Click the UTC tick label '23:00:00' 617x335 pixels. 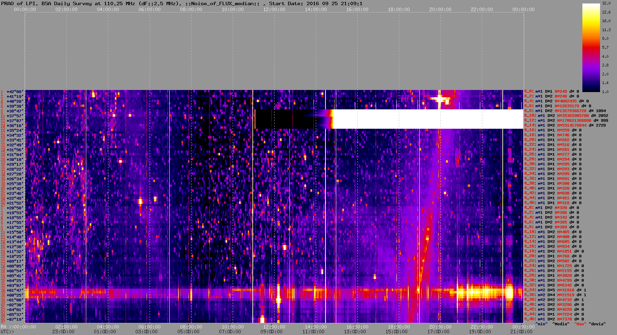click(x=63, y=332)
